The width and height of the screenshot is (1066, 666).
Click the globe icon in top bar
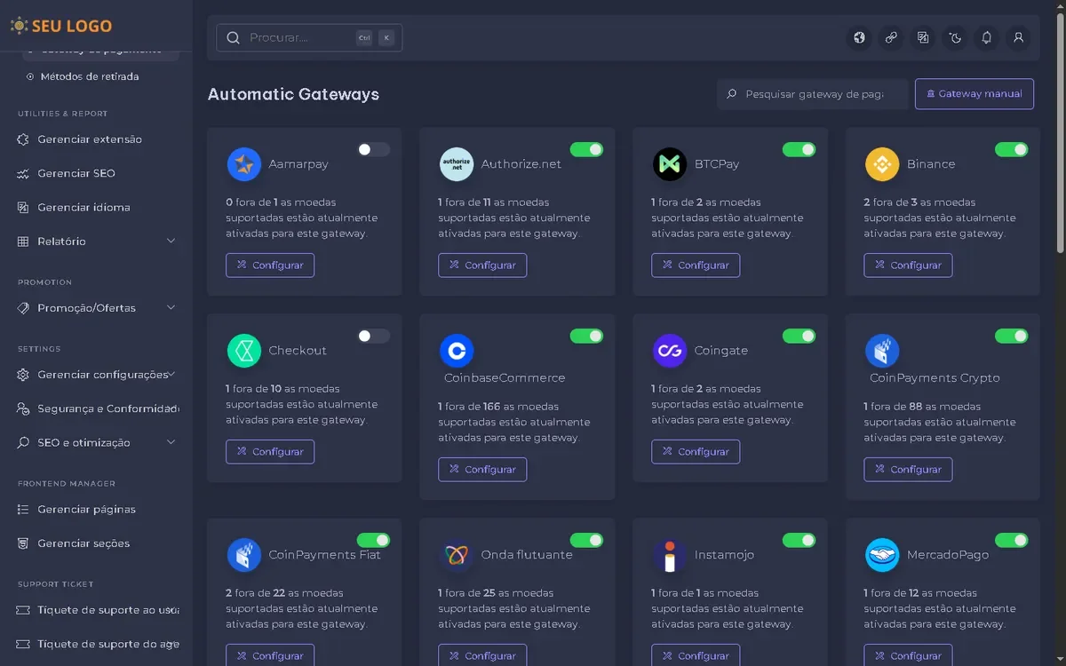(859, 37)
